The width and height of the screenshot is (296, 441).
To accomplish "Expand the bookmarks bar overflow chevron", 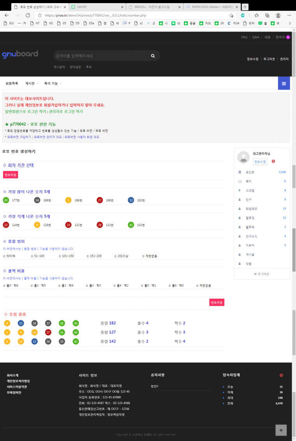I will tap(289, 23).
